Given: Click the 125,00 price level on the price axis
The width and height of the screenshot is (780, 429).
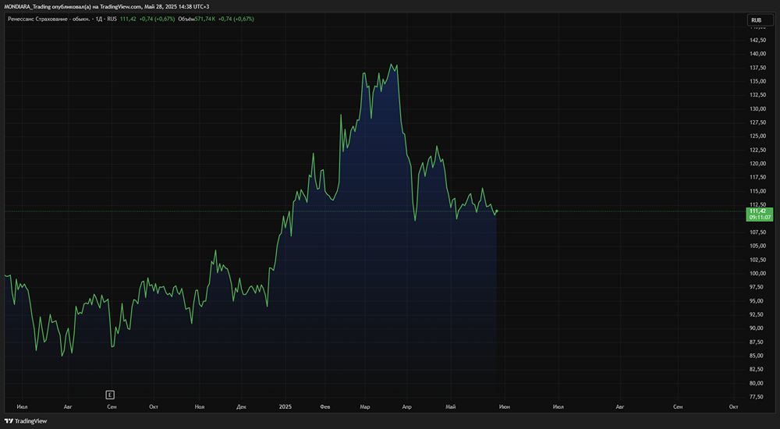Looking at the screenshot, I should 757,136.
